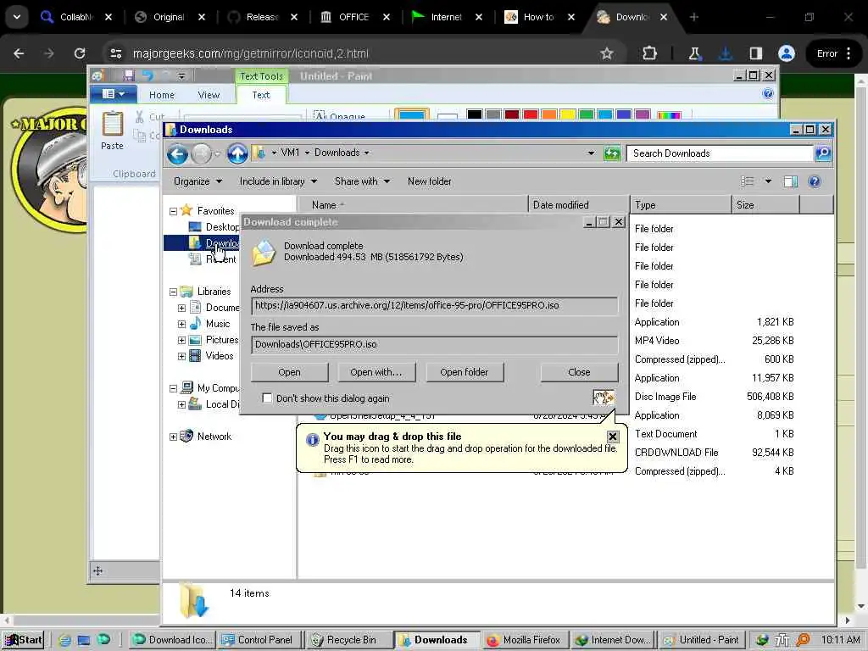This screenshot has width=868, height=651.
Task: Go back in Chrome browser
Action: tap(19, 53)
